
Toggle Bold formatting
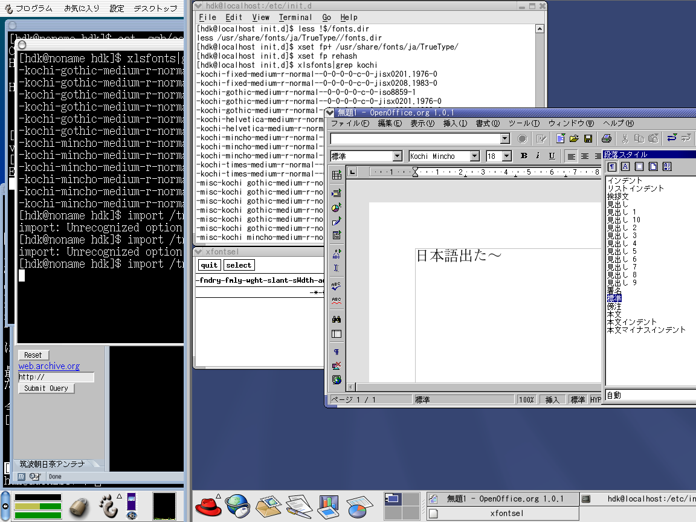[524, 156]
